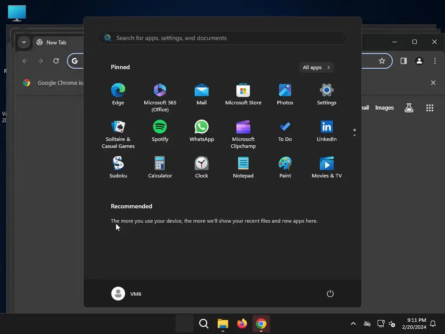
Task: Dismiss the Chrome info bar
Action: click(x=433, y=83)
